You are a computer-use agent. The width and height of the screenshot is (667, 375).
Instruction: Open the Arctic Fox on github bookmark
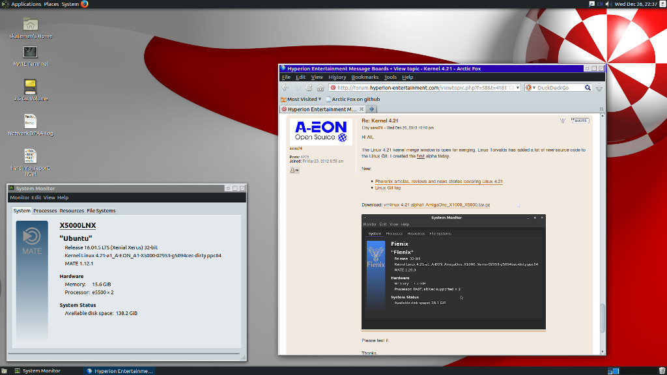point(352,99)
